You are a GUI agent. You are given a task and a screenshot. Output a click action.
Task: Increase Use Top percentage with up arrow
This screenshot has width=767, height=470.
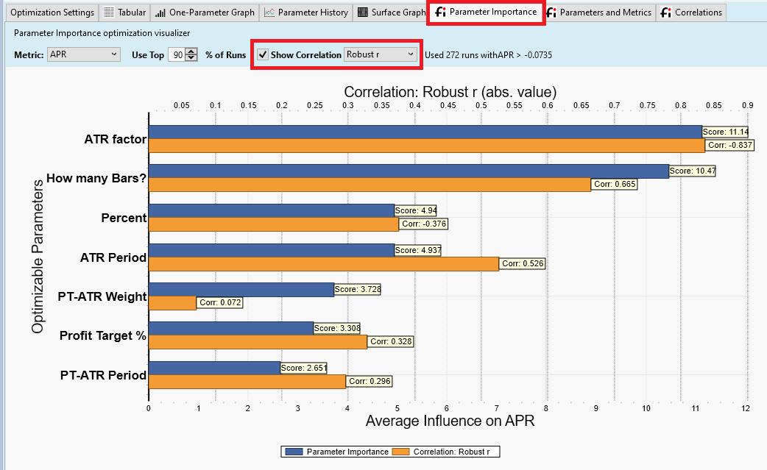point(192,51)
